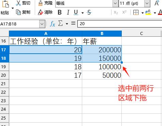This screenshot has height=126, width=162.
Task: Select row 16 header
Action: (4, 41)
